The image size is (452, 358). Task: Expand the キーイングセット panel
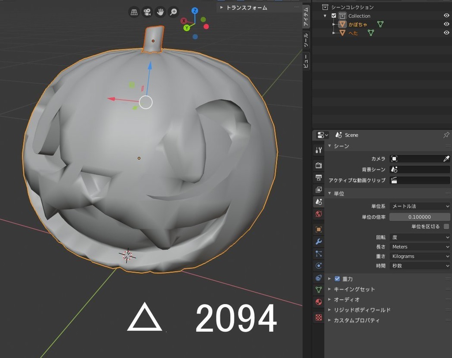329,289
